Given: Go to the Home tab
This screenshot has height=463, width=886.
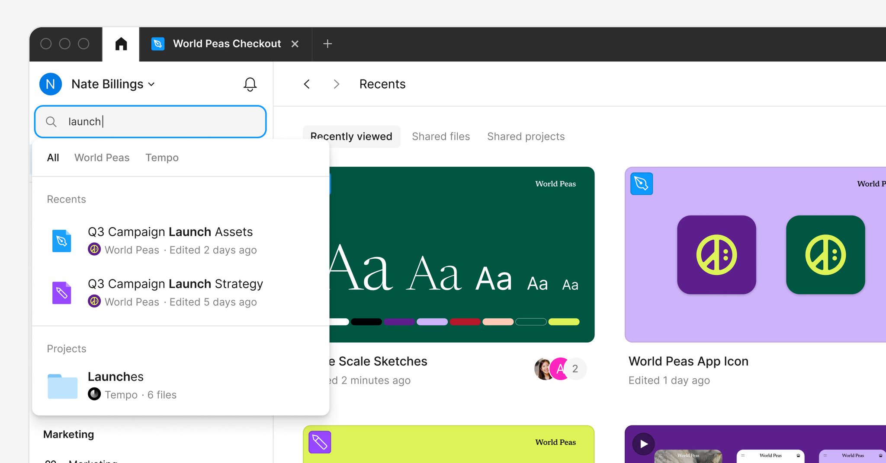Looking at the screenshot, I should coord(121,44).
